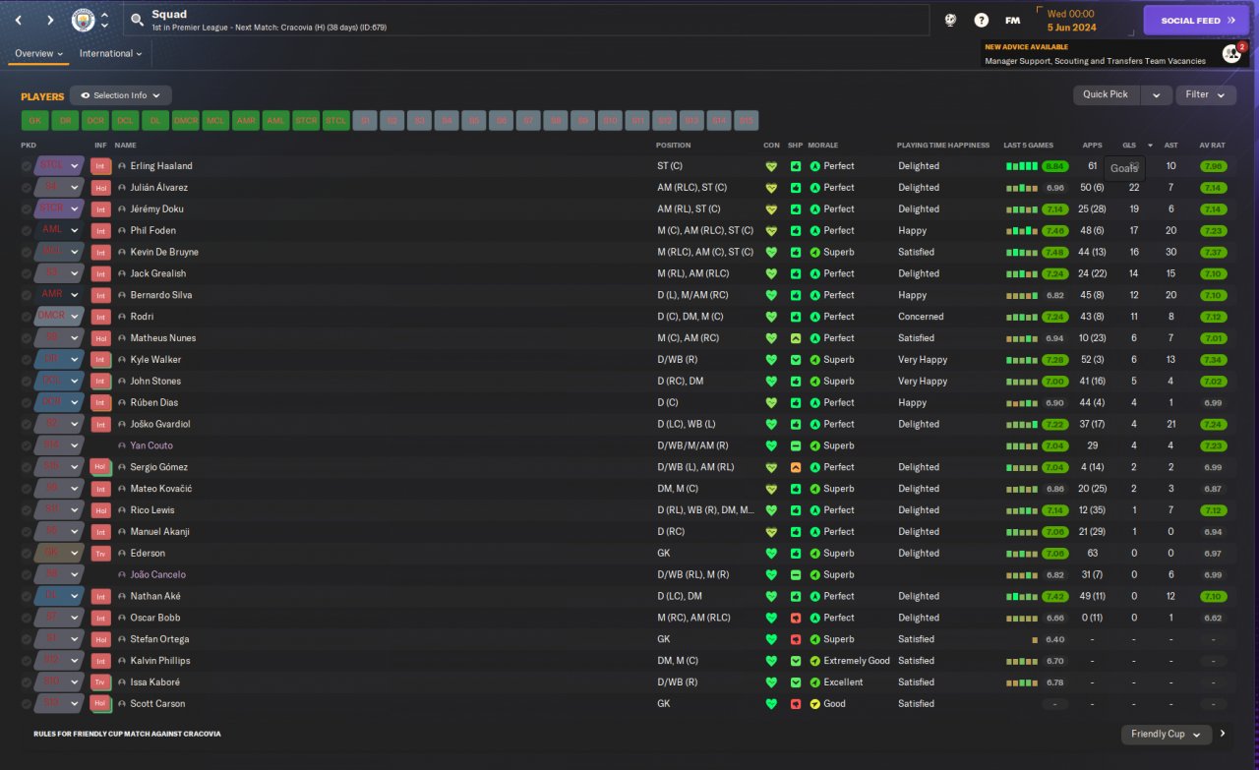Open the Selection Info view dropdown
Screen dimensions: 1259x770
pyautogui.click(x=121, y=95)
